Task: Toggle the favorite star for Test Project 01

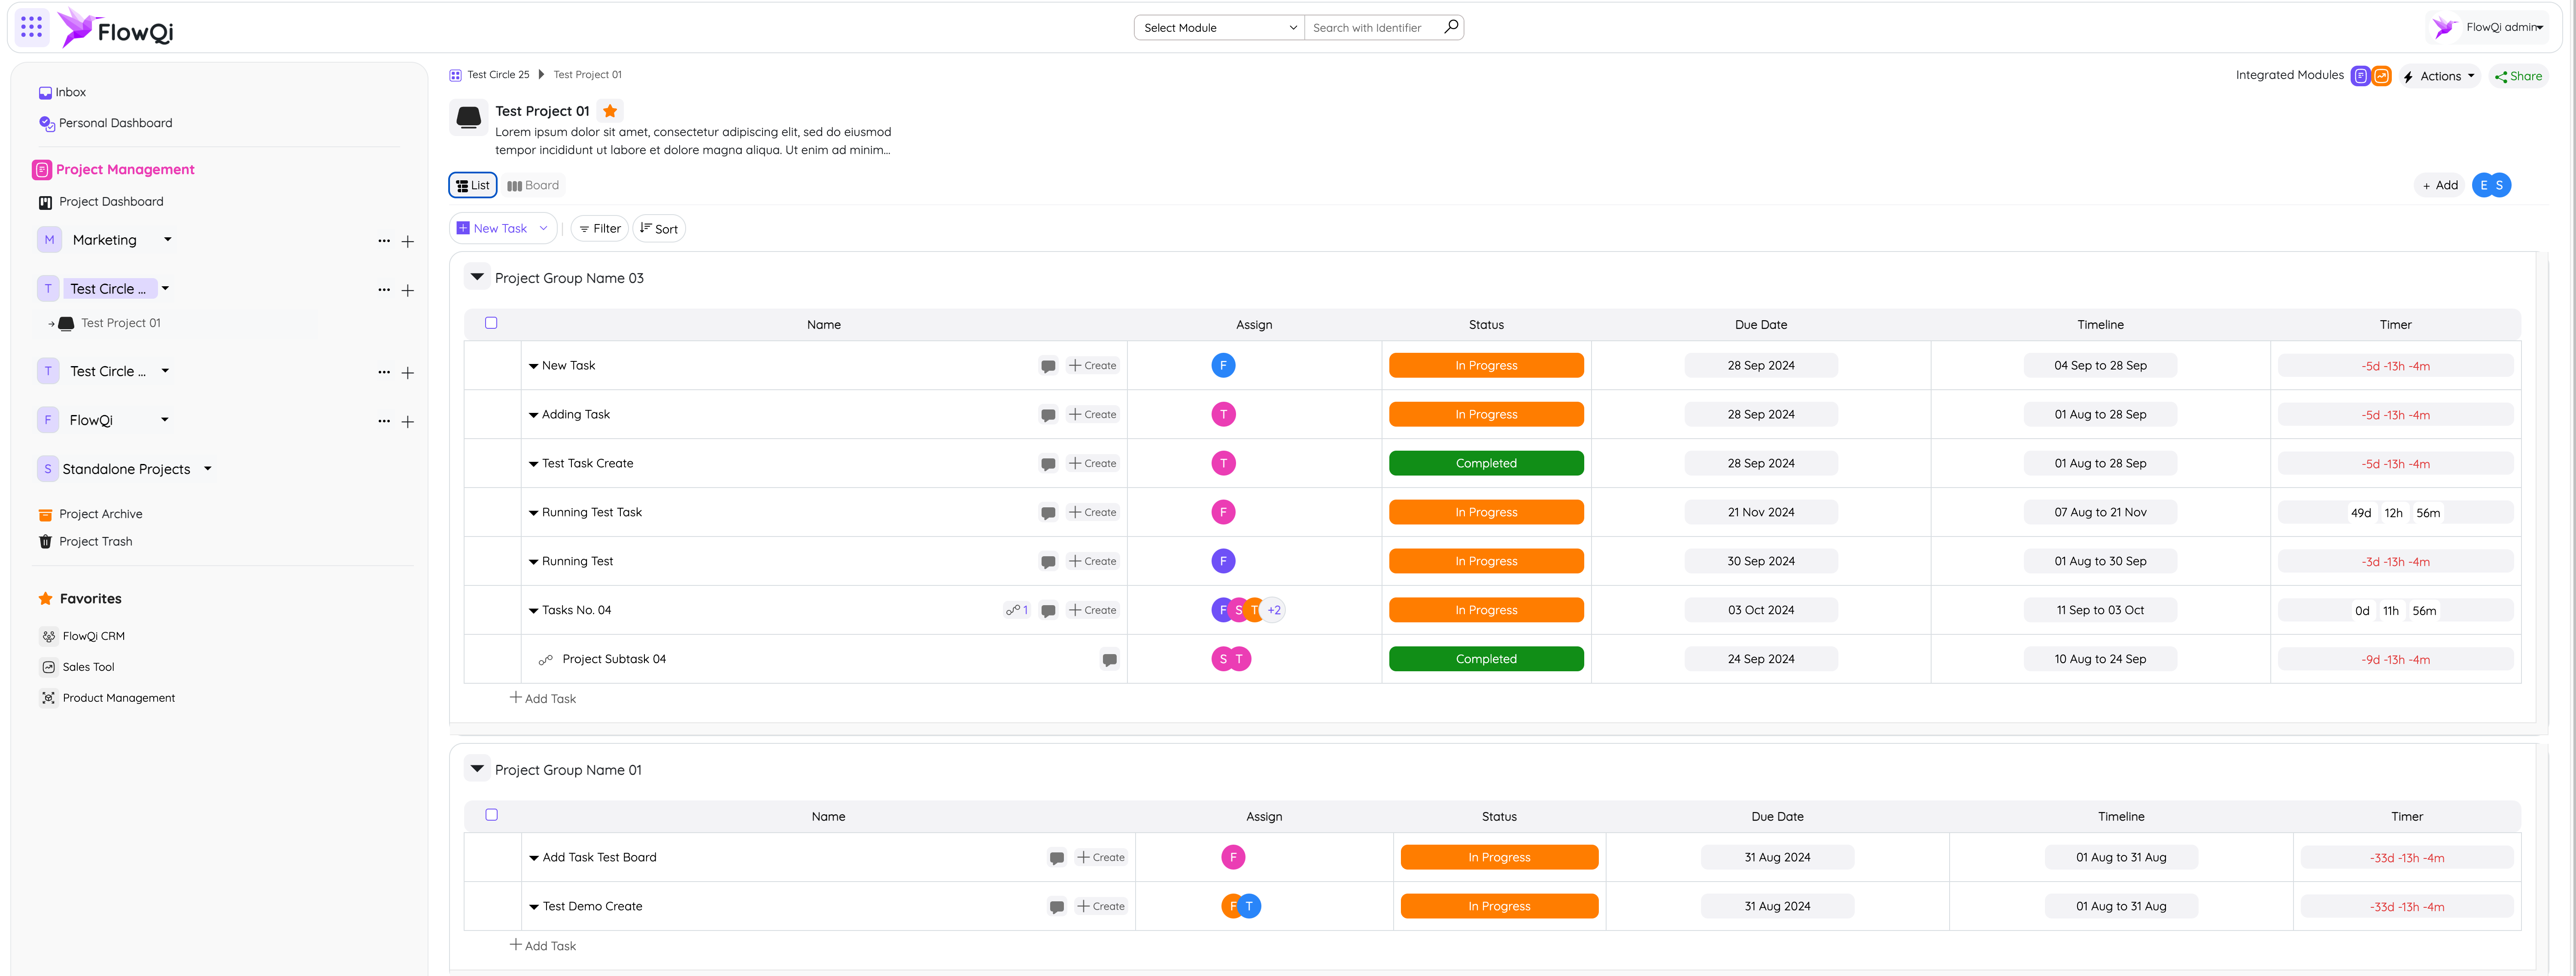Action: click(610, 111)
